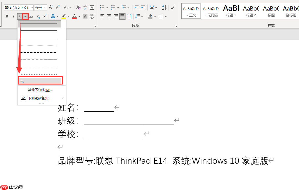Open line spacing options
299x190 pixels.
[x=139, y=16]
